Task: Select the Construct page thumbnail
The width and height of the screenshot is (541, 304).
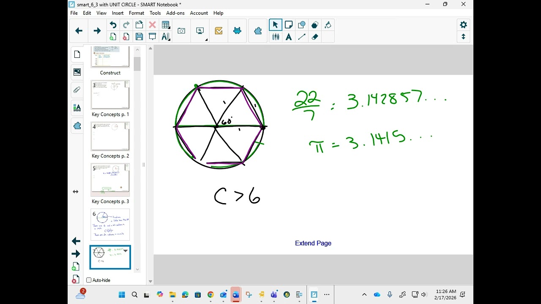Action: 110,57
